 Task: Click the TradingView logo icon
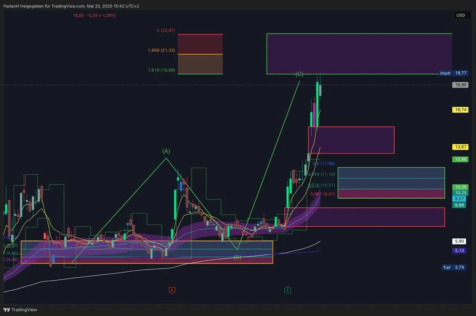point(7,310)
